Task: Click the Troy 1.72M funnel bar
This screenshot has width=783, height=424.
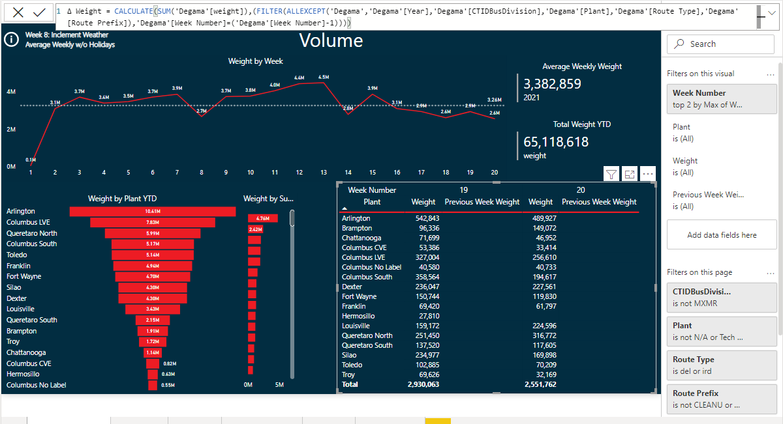Action: [153, 342]
